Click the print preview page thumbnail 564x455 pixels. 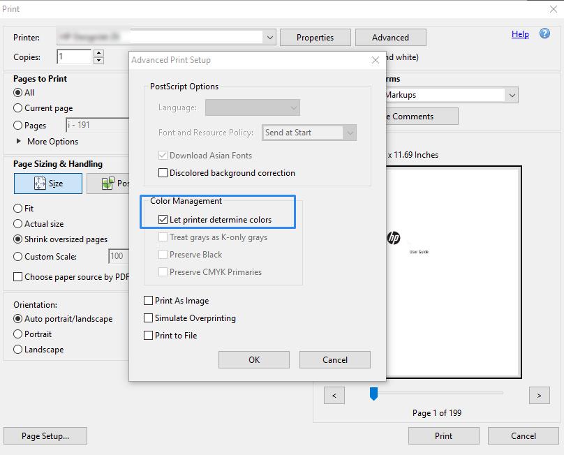click(454, 272)
